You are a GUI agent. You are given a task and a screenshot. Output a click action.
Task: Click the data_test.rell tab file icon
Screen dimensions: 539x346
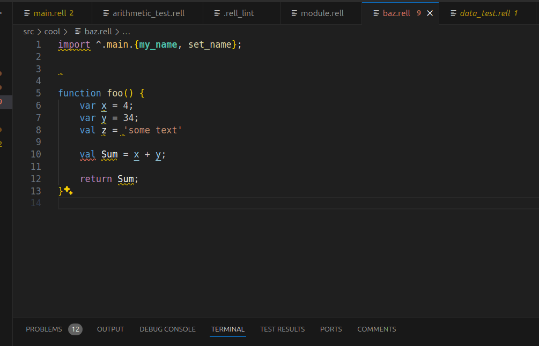click(453, 13)
